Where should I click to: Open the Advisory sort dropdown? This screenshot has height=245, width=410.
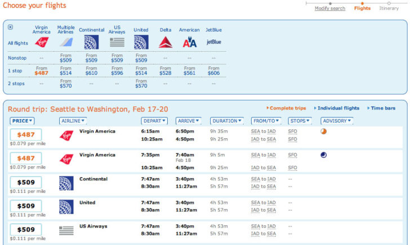[x=337, y=121]
